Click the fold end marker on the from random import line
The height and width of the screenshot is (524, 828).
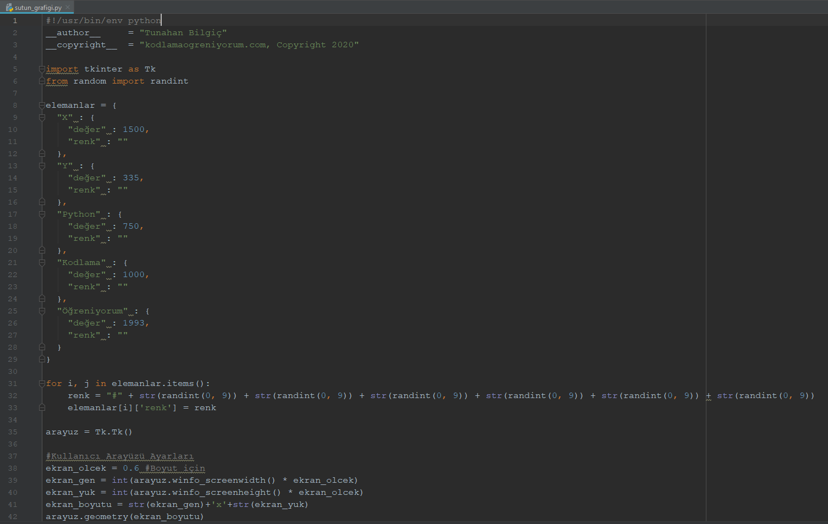42,81
